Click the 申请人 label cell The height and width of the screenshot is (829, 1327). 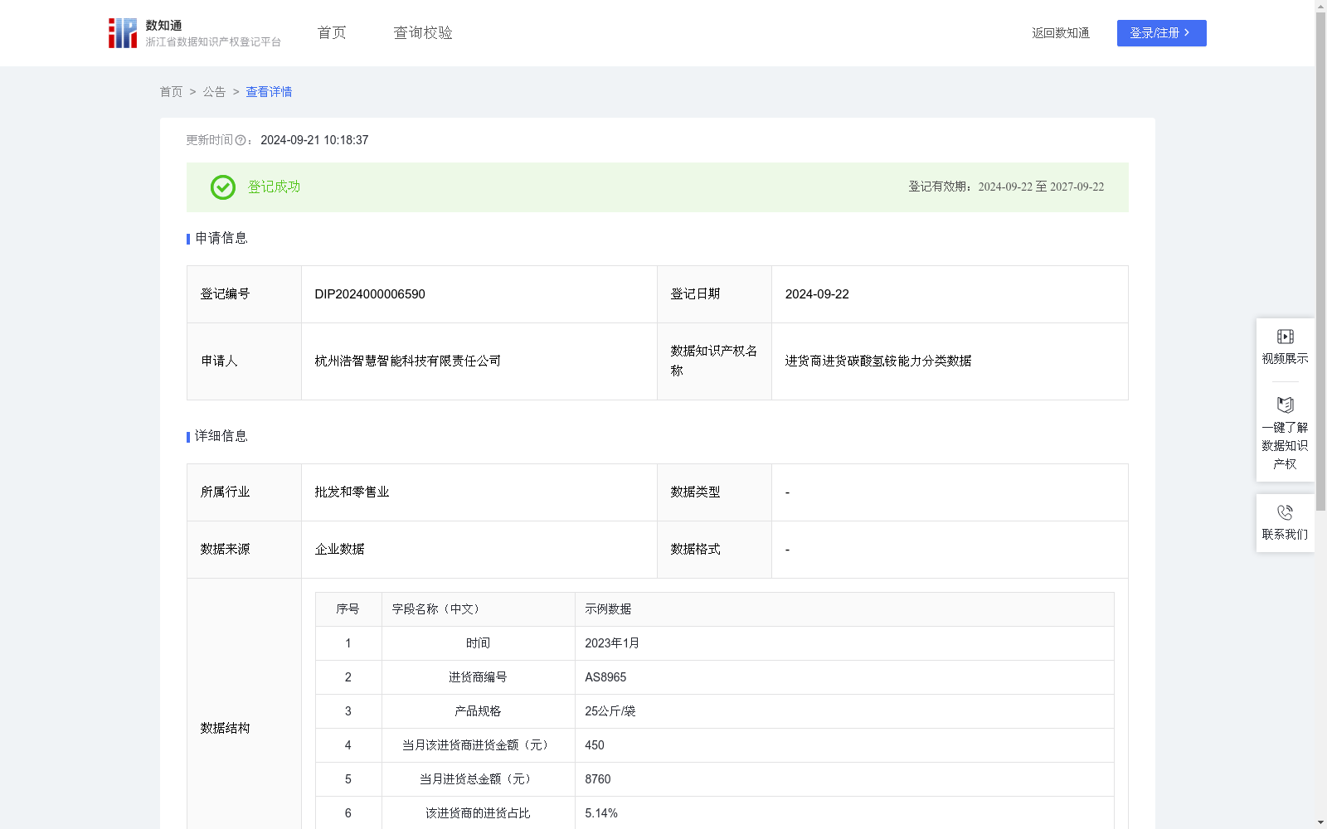tap(244, 361)
